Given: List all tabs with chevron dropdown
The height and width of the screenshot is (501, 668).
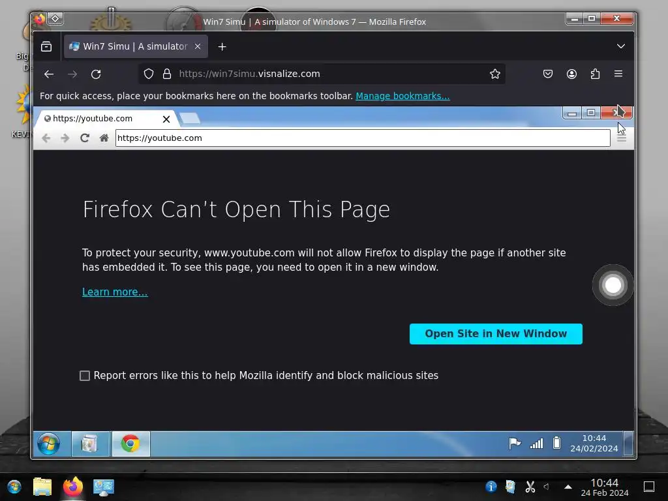Looking at the screenshot, I should click(x=621, y=46).
